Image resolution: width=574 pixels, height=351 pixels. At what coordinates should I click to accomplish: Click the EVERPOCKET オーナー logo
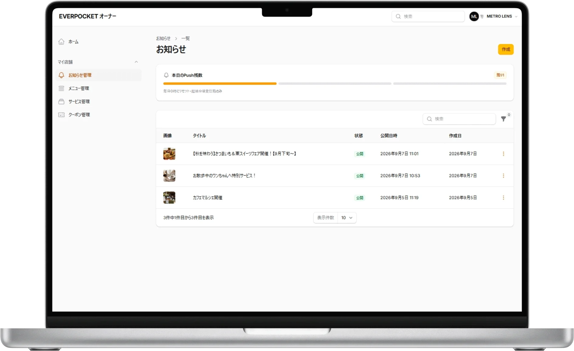pyautogui.click(x=88, y=16)
